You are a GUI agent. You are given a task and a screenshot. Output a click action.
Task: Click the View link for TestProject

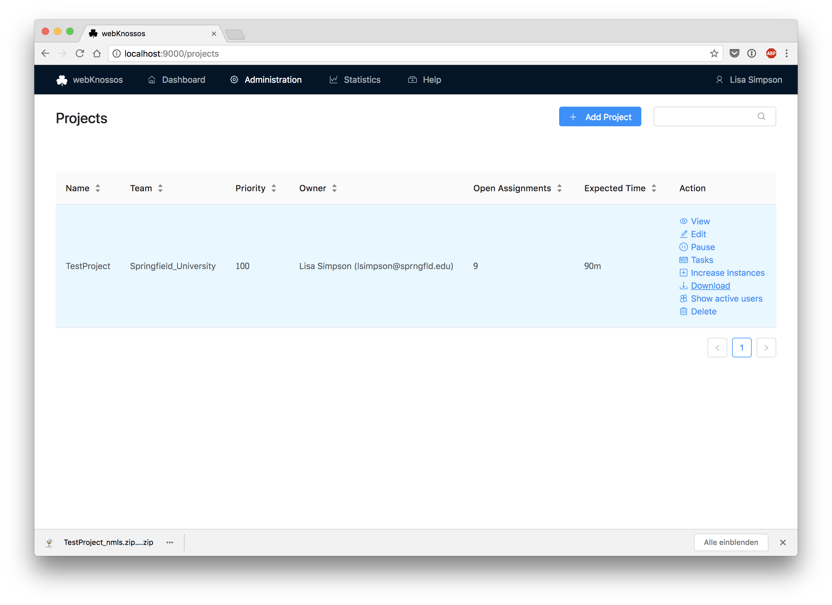pos(700,221)
